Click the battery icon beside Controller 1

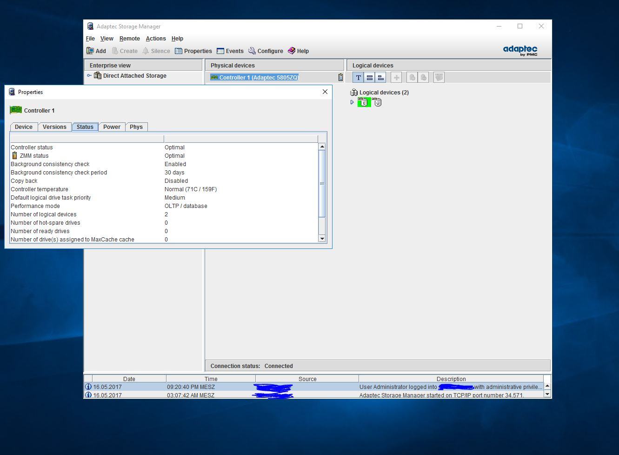click(x=340, y=78)
